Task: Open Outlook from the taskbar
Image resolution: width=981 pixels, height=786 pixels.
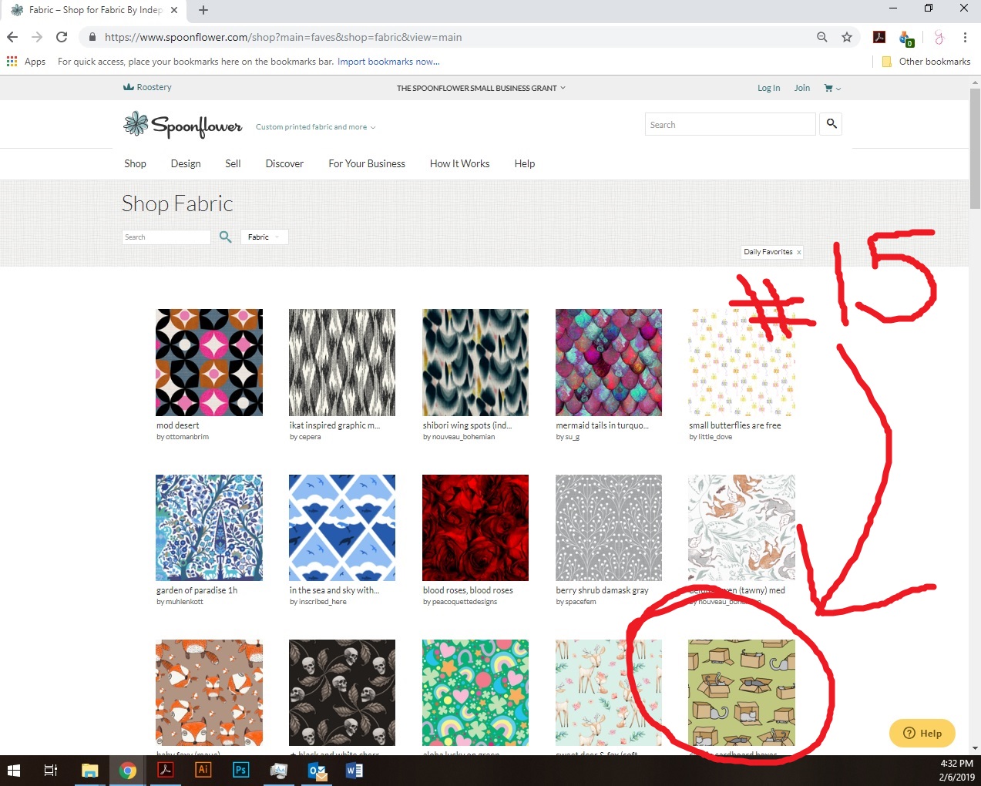Action: (x=317, y=771)
